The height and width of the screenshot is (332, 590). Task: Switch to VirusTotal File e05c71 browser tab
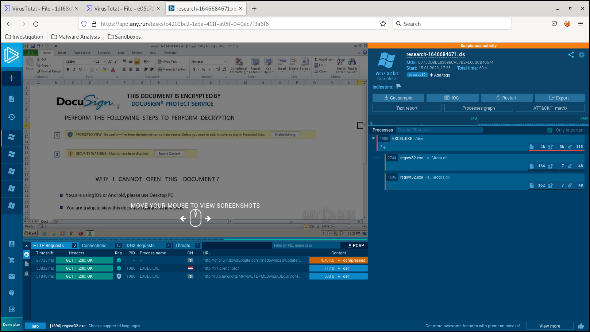point(124,8)
